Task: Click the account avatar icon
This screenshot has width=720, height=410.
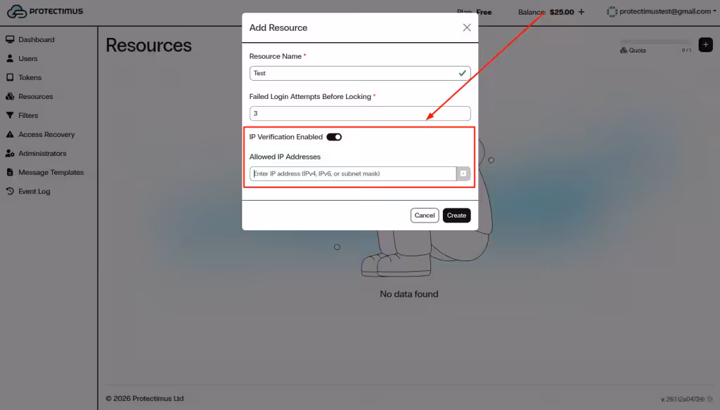Action: tap(612, 11)
